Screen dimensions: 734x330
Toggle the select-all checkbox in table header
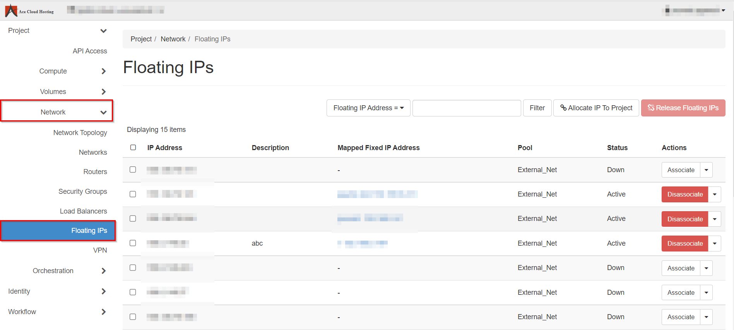[133, 147]
